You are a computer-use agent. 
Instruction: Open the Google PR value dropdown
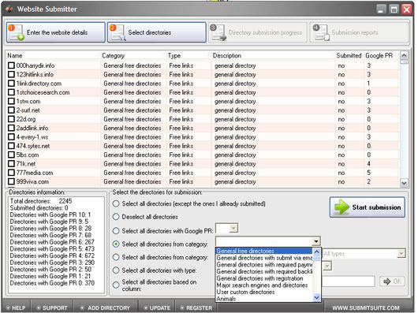click(233, 229)
